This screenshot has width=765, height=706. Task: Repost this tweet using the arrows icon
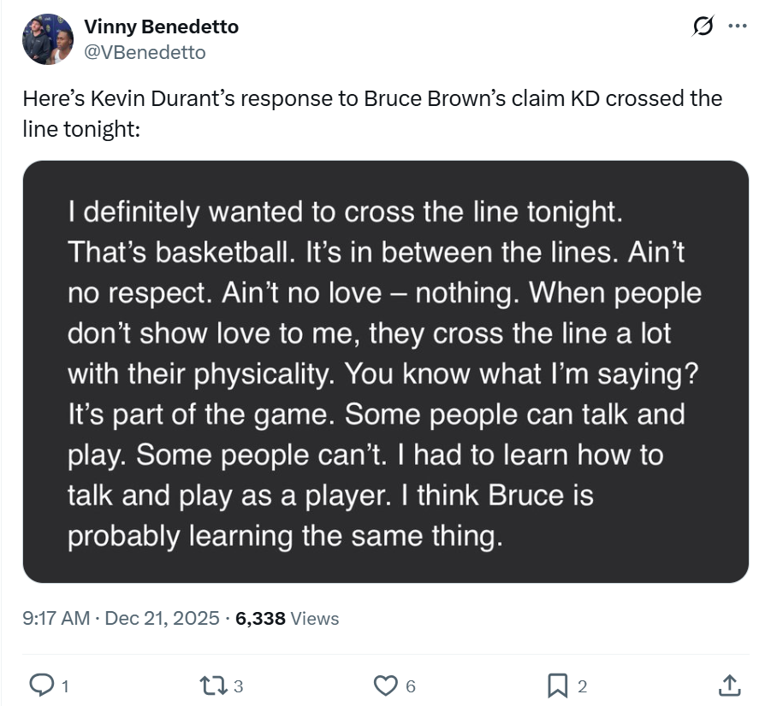(211, 685)
